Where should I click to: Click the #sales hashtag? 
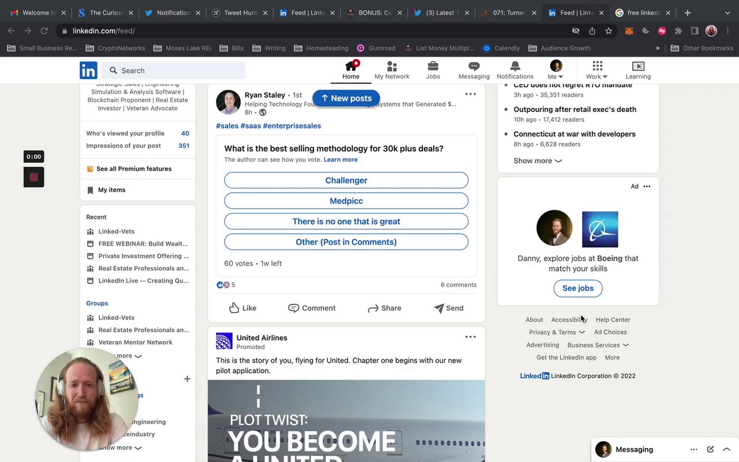pyautogui.click(x=227, y=125)
